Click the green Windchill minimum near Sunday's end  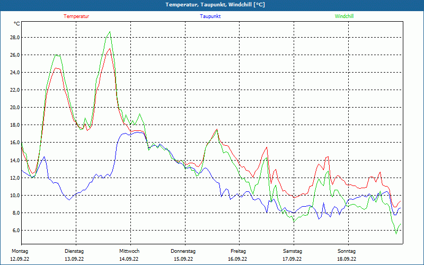coord(396,234)
